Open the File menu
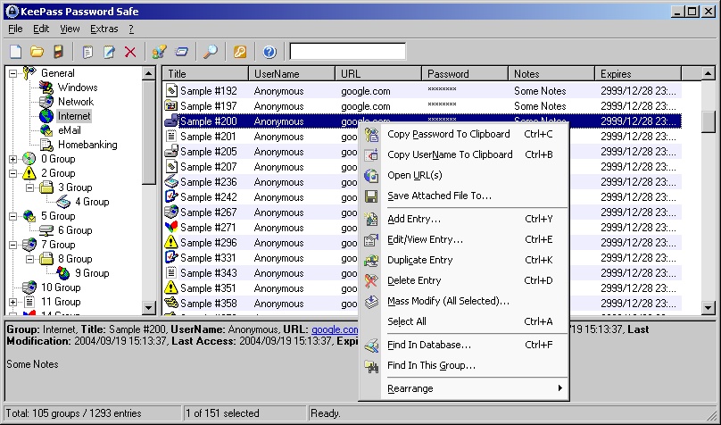Image resolution: width=721 pixels, height=425 pixels. (15, 29)
